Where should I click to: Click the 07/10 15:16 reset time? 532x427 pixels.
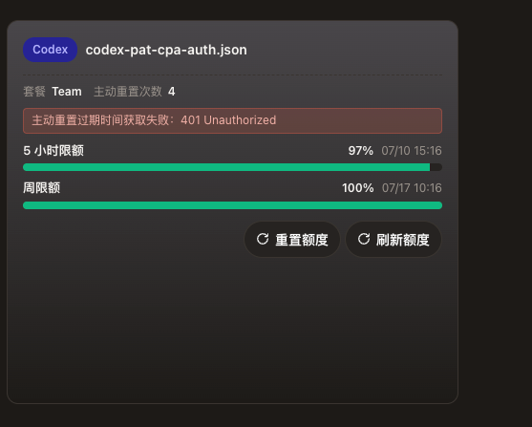tap(412, 151)
